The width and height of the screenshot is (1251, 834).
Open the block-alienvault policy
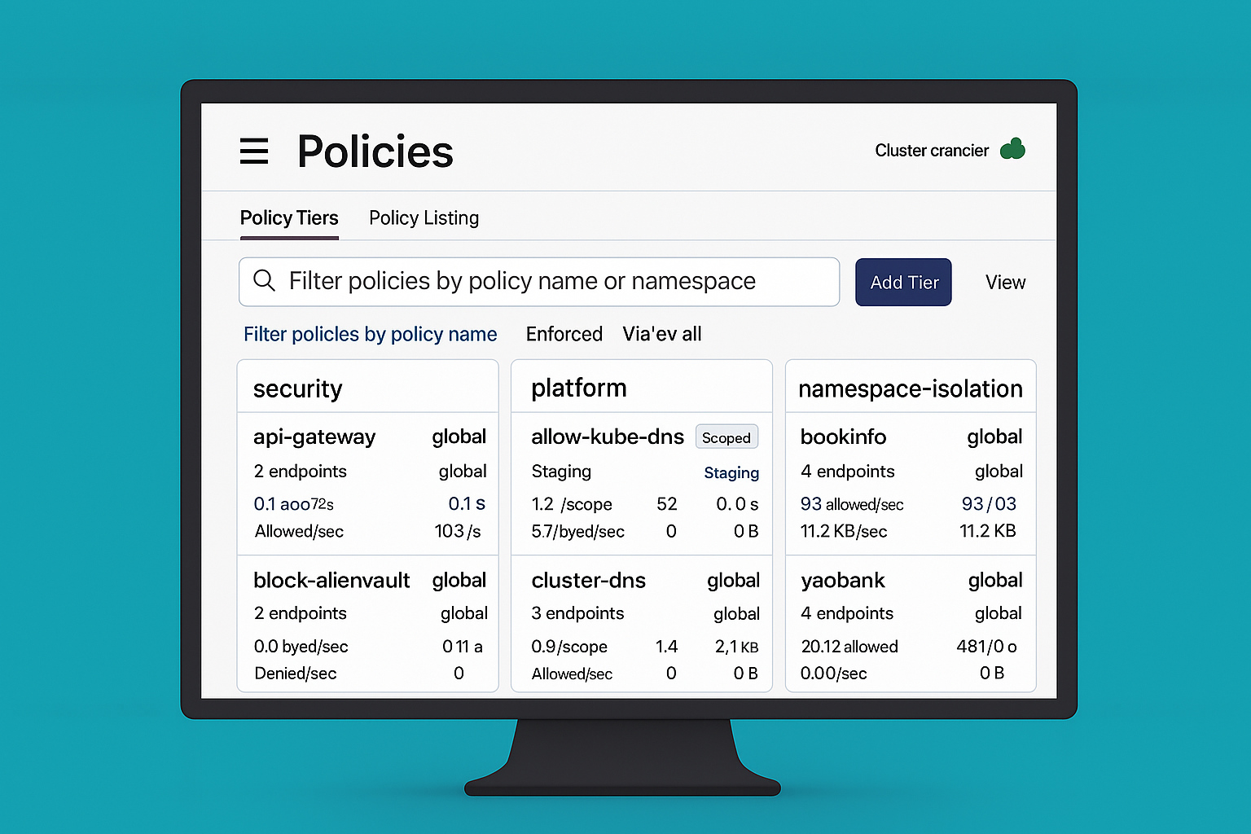pyautogui.click(x=331, y=581)
